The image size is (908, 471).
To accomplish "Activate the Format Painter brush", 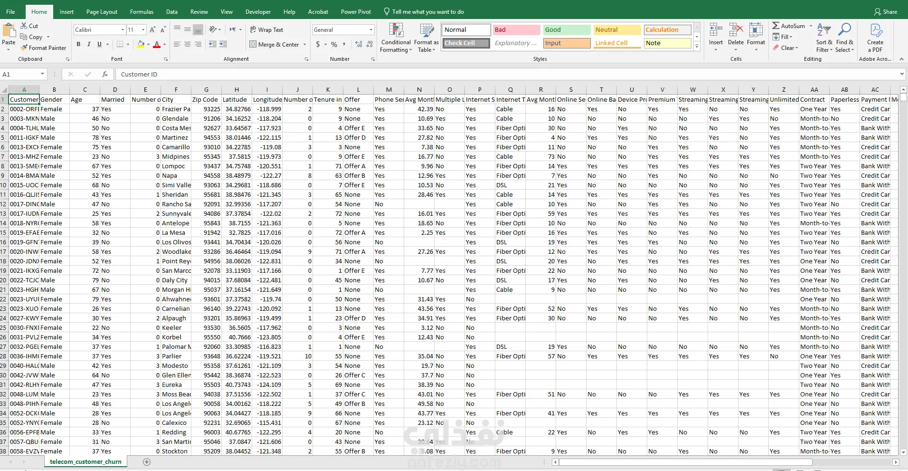I will [x=24, y=48].
